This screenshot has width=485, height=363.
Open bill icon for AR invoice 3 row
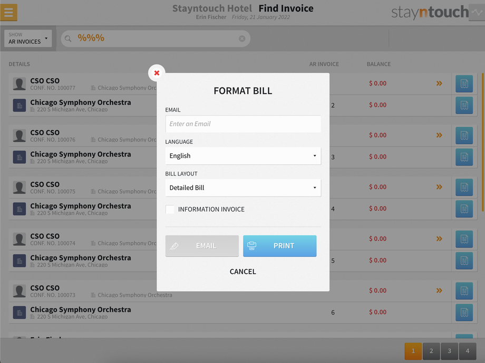pyautogui.click(x=464, y=157)
